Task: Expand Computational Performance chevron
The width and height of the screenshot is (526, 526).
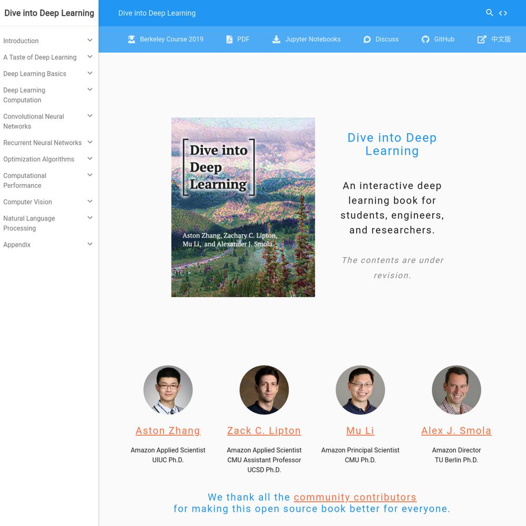Action: [x=90, y=175]
